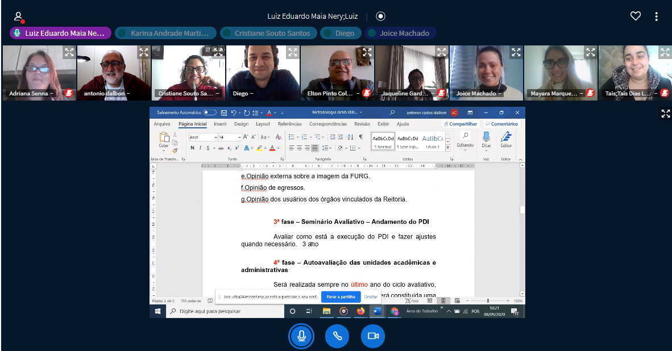
Task: Click the heart icon in top bar
Action: coord(636,16)
